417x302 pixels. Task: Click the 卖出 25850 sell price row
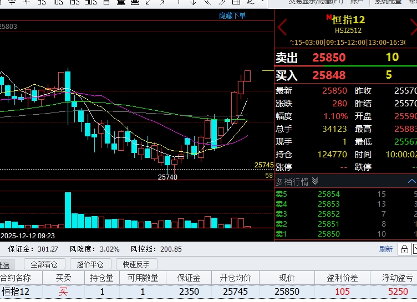click(345, 57)
